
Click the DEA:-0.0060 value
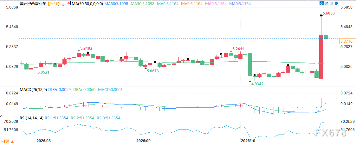[85, 89]
